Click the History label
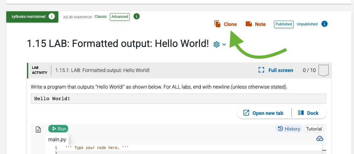This screenshot has height=154, width=354. 292,129
